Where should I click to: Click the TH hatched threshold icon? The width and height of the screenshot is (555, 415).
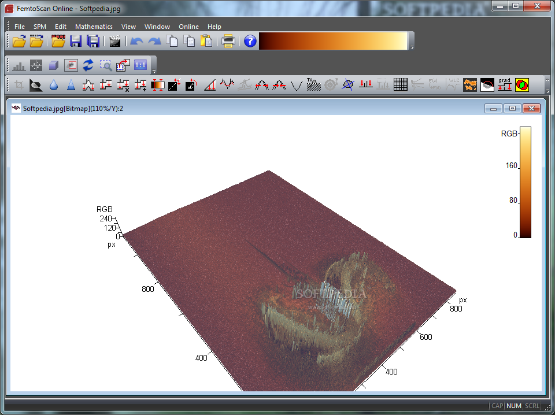(313, 85)
